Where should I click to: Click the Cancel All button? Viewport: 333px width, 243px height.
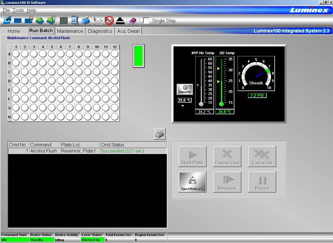(x=262, y=156)
